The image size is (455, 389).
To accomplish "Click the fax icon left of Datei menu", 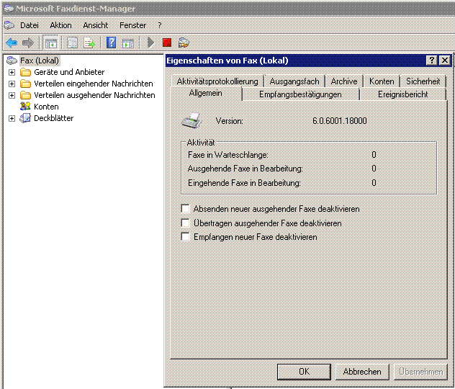I will (9, 25).
